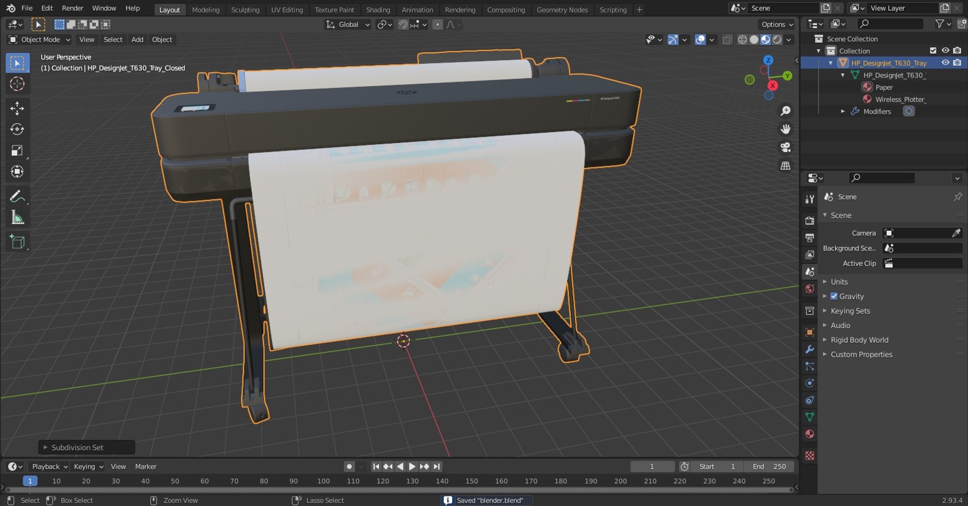Open the Playback dropdown
This screenshot has height=506, width=968.
pyautogui.click(x=49, y=467)
